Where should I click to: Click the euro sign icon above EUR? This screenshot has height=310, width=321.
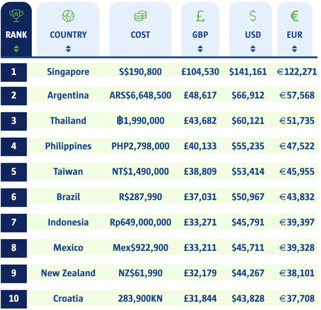[x=294, y=16]
